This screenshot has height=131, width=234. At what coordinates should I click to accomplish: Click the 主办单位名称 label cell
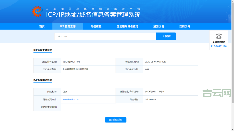(x=47, y=69)
